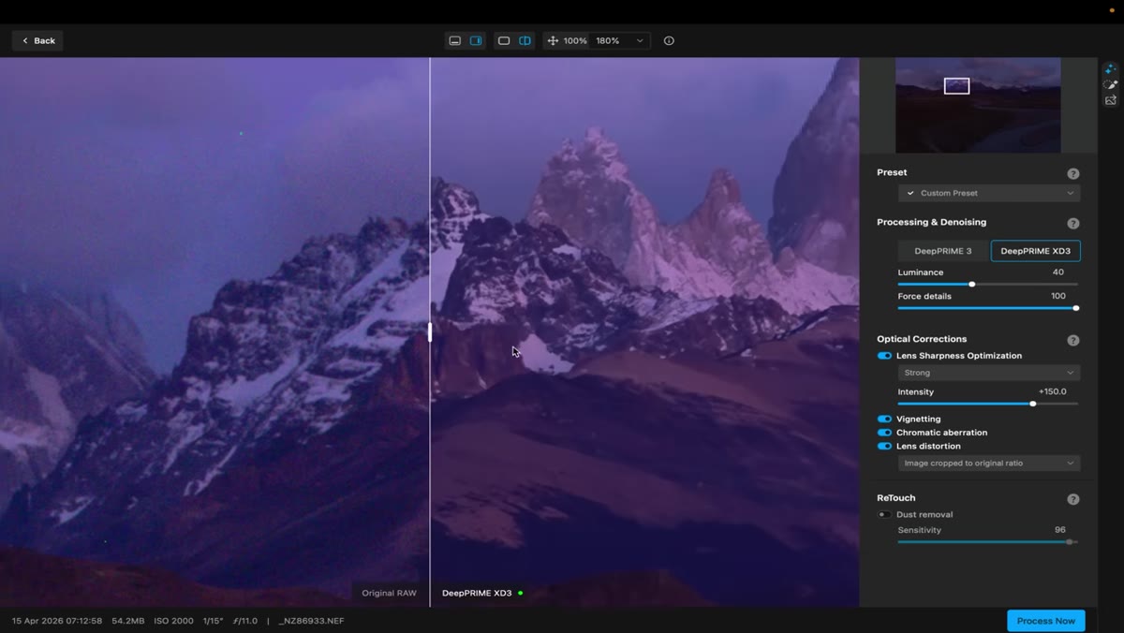Viewport: 1124px width, 633px height.
Task: Select the DeepPRIME 3 mode
Action: click(943, 251)
